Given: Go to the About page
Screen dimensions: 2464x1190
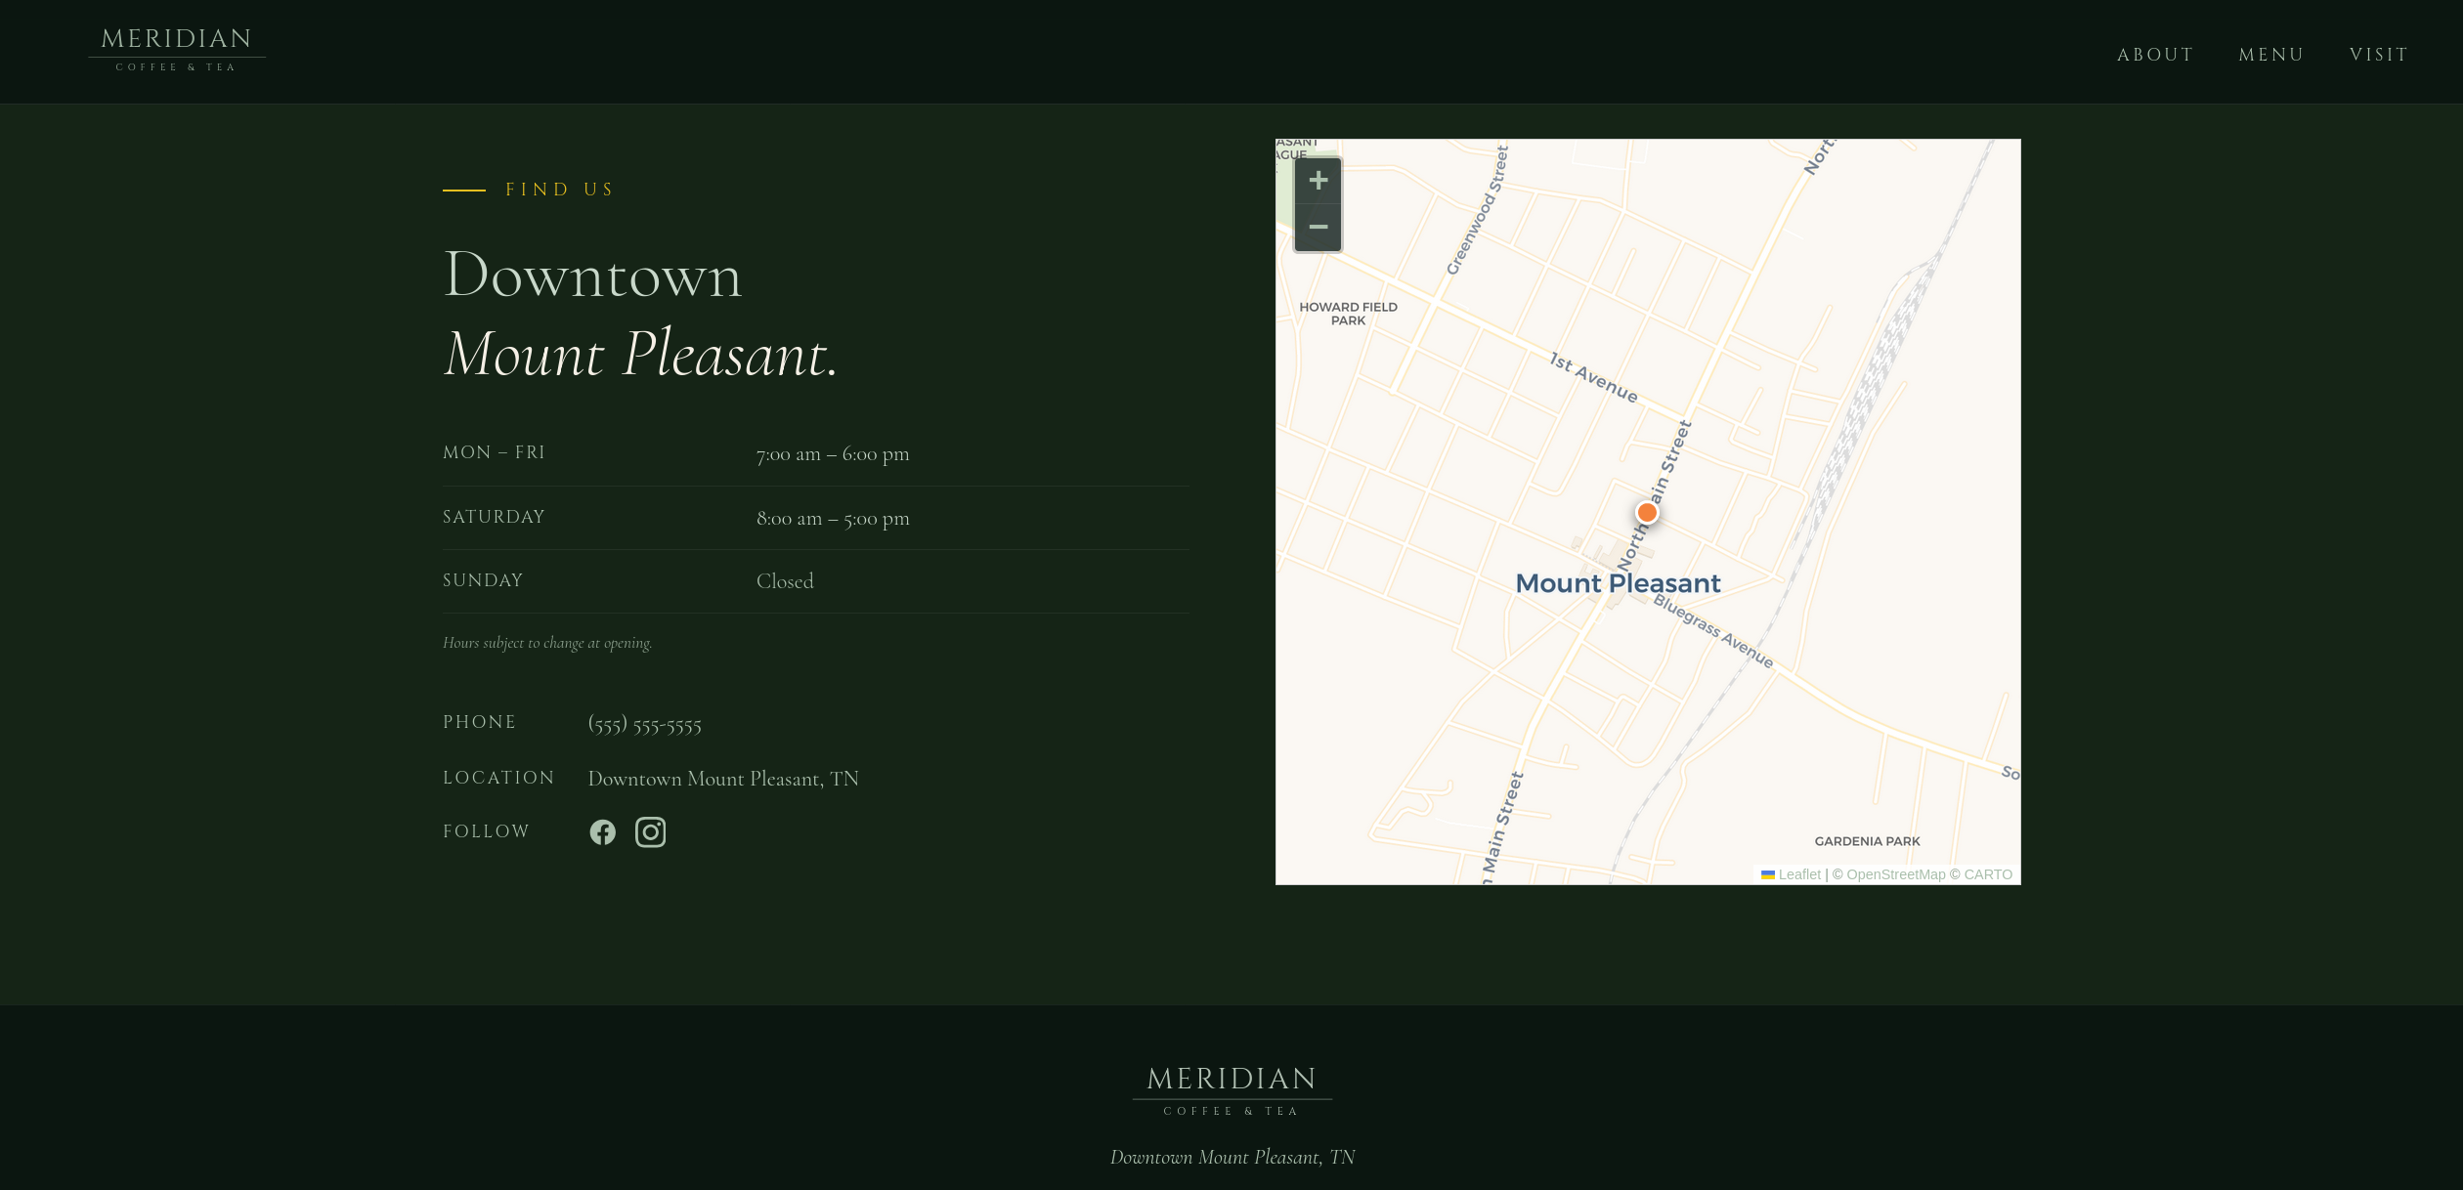Looking at the screenshot, I should [2155, 55].
